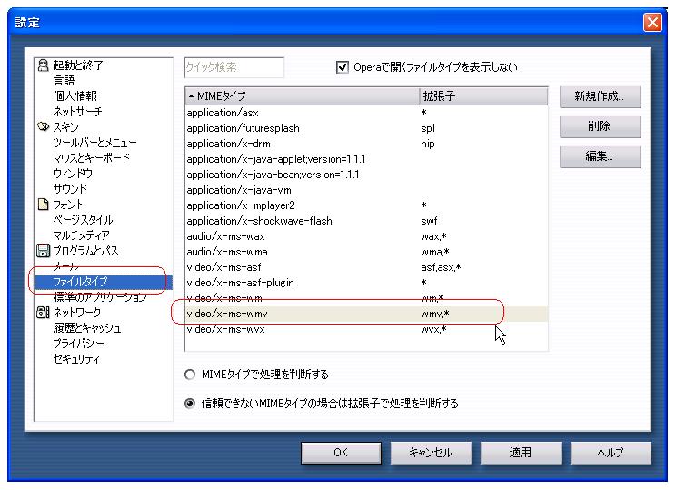Close the 設定 dialog window

pyautogui.click(x=652, y=22)
